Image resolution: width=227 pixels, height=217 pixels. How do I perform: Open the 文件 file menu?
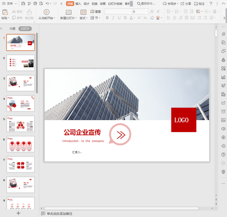click(x=10, y=3)
